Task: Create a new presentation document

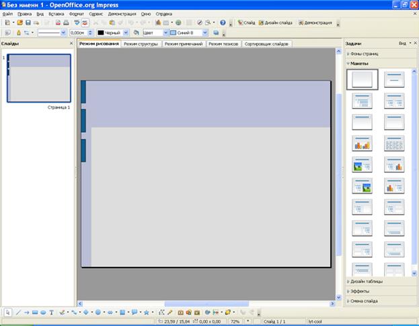Action: click(8, 23)
